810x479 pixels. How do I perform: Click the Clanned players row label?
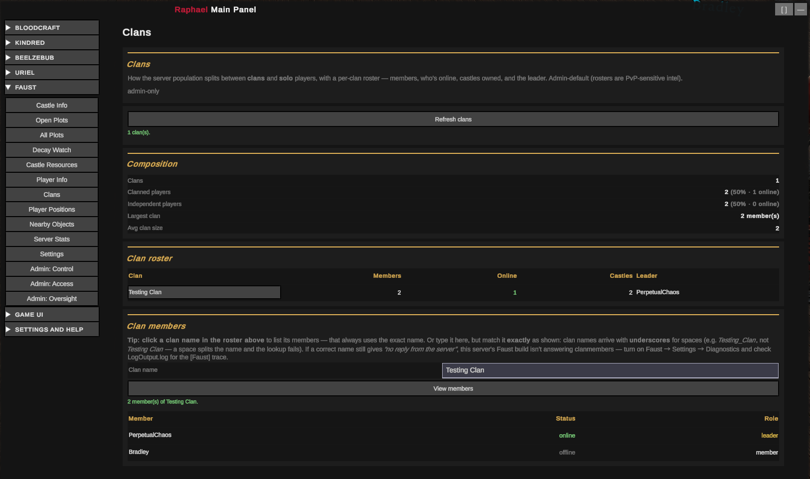coord(149,192)
